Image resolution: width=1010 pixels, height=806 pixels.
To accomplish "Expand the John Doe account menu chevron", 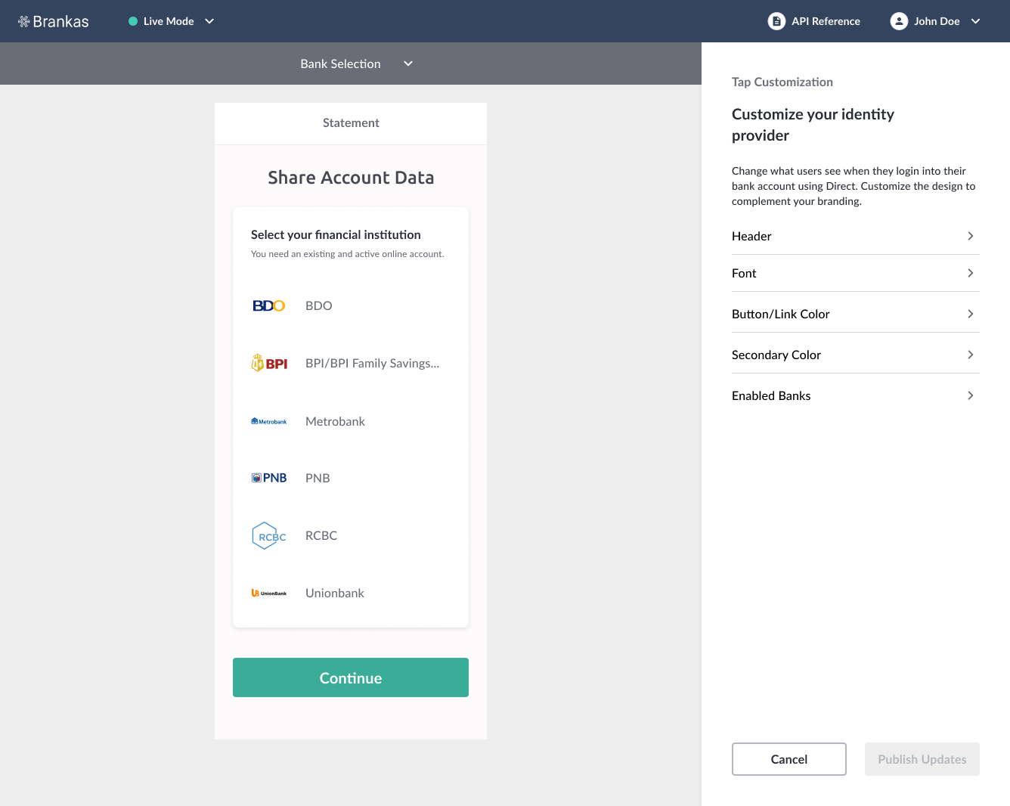I will [x=975, y=21].
